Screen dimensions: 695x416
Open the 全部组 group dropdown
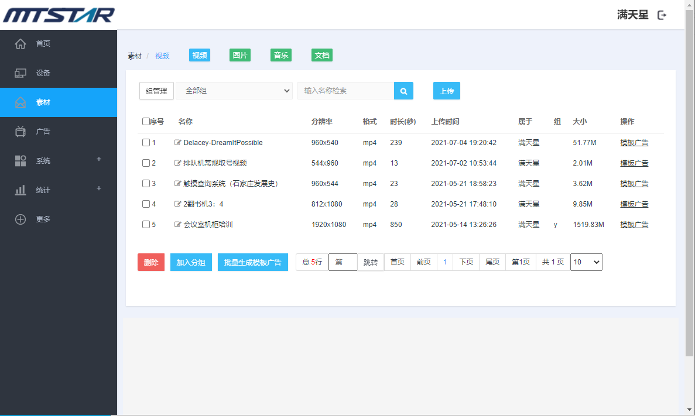(x=234, y=91)
